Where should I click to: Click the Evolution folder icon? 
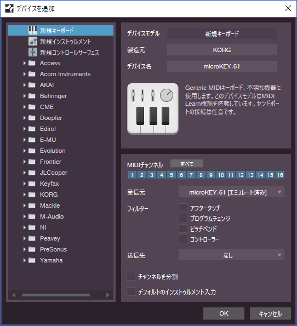(32, 151)
